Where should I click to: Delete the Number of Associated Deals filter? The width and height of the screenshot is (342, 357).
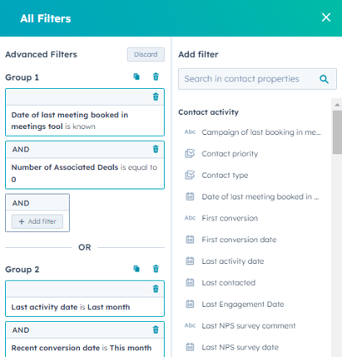(156, 149)
